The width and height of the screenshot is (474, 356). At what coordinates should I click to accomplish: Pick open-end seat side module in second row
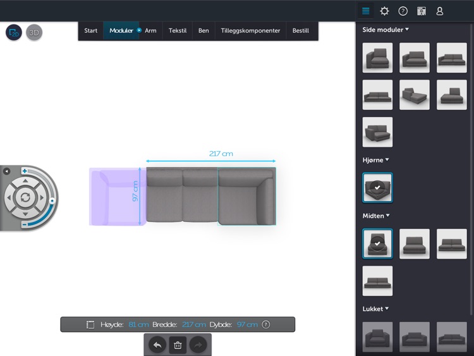point(452,95)
